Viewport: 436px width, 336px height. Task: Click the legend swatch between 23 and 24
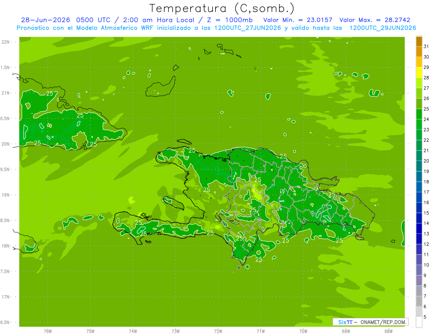click(x=419, y=124)
